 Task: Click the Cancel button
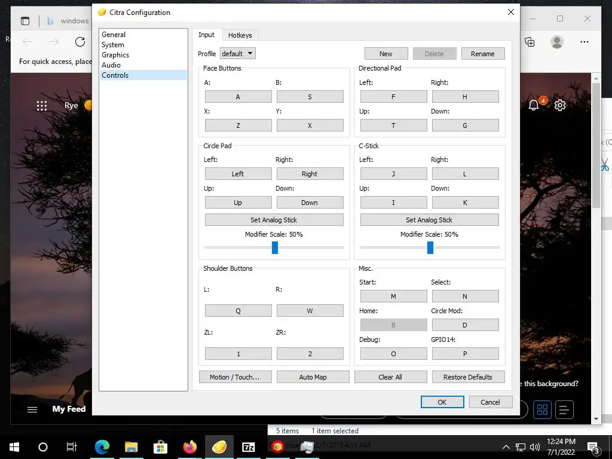[x=491, y=402]
